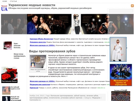Viewport: 135px width, 101px height.
Task: Open the Ловушка красоты ad link
Action: point(38,42)
